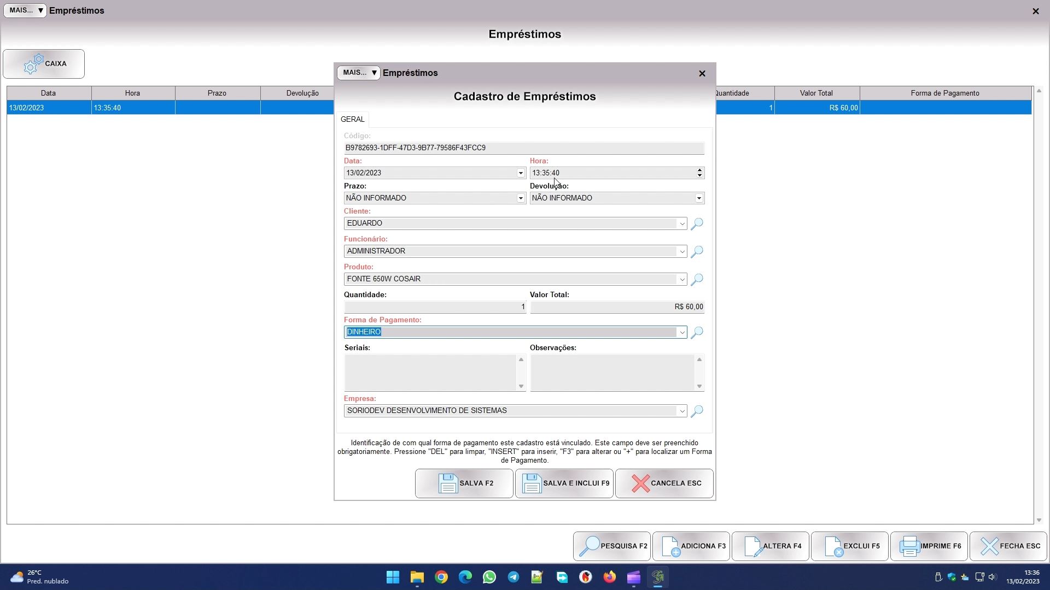1050x590 pixels.
Task: Launch Google Chrome from taskbar
Action: pos(441,577)
